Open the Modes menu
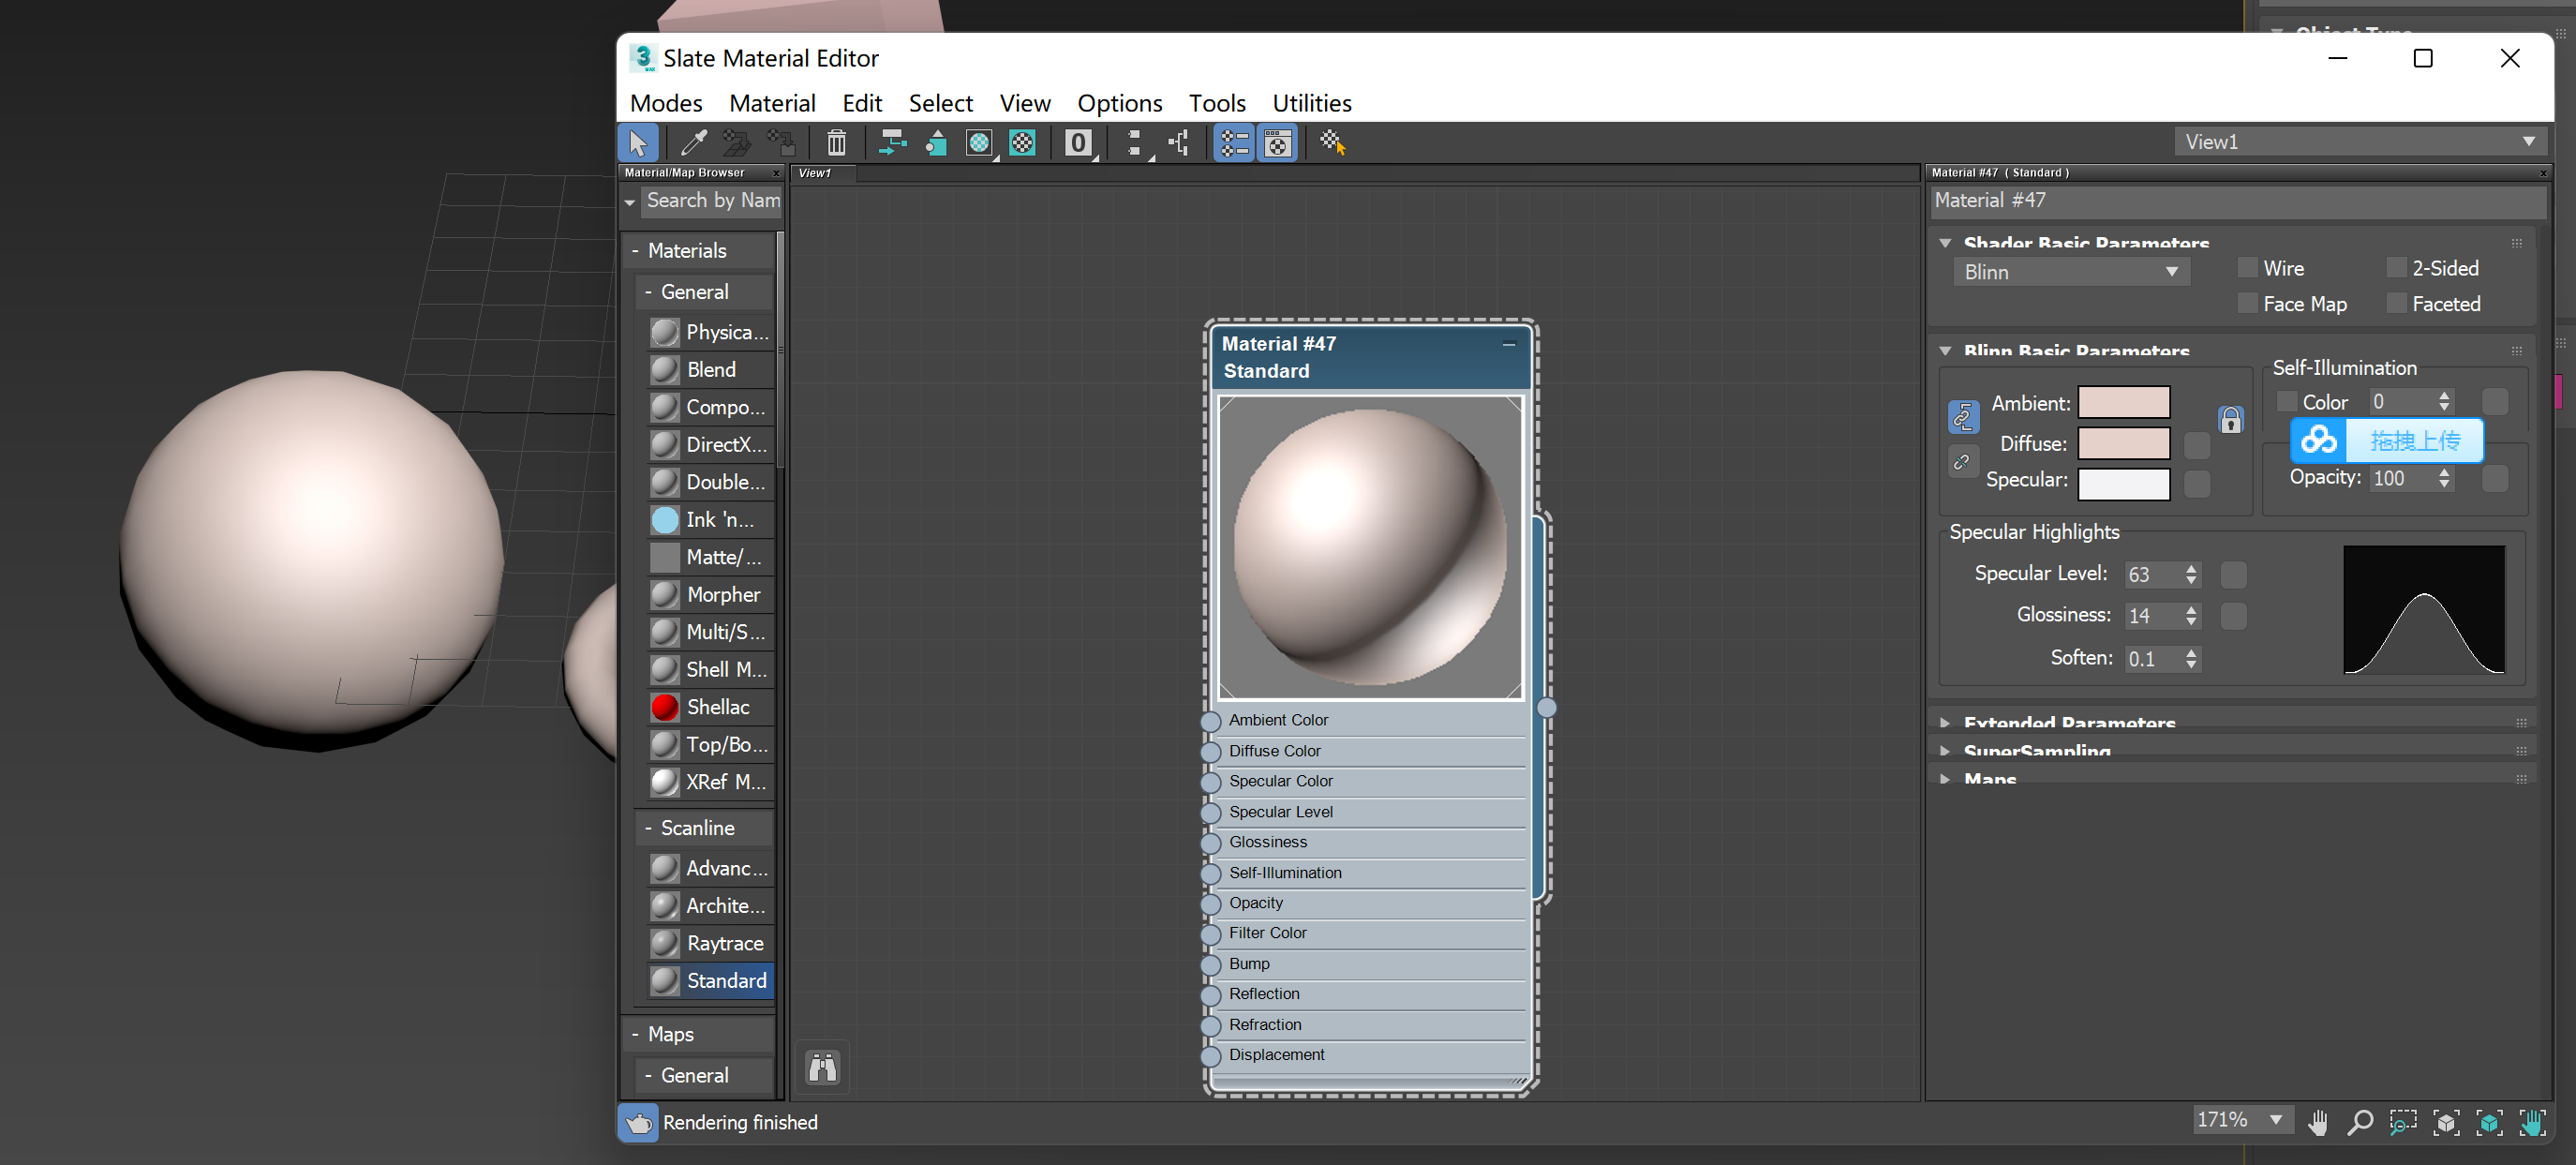Viewport: 2576px width, 1165px height. pyautogui.click(x=666, y=103)
